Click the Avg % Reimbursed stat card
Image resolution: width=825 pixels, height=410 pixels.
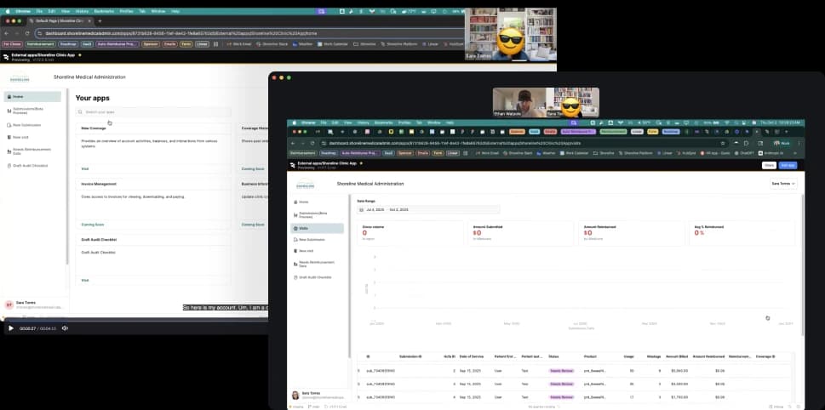[743, 233]
